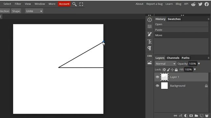This screenshot has width=211, height=118.
Task: Click the Fill 100% value field
Action: tap(188, 69)
